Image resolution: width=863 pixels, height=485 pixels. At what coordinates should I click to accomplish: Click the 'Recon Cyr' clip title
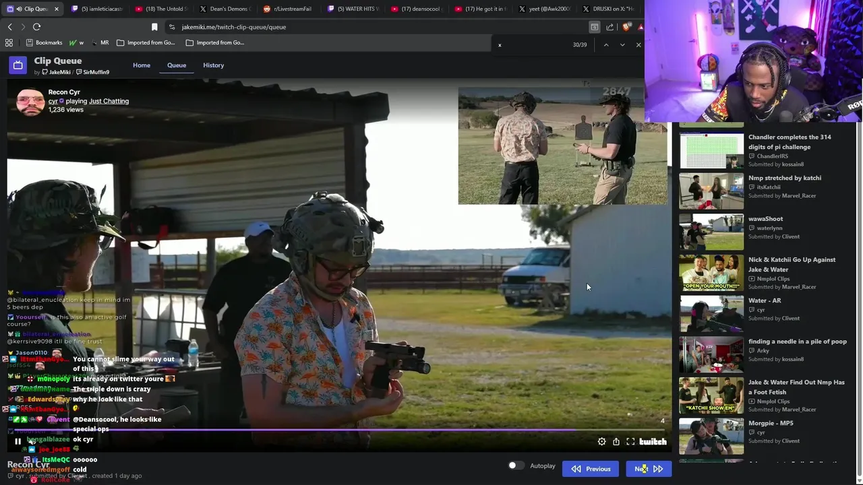pos(64,92)
